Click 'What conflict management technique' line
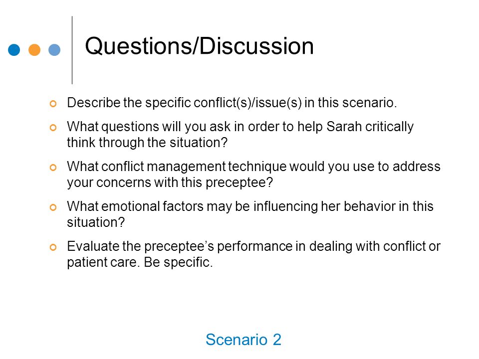 click(x=253, y=167)
